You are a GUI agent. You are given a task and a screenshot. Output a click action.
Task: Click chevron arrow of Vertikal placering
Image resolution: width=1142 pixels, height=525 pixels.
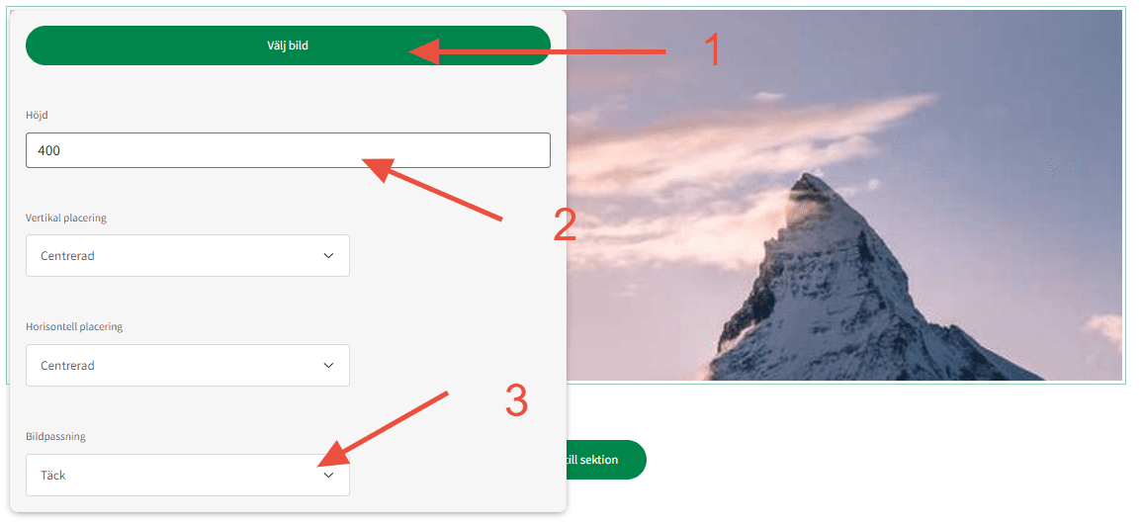point(328,256)
